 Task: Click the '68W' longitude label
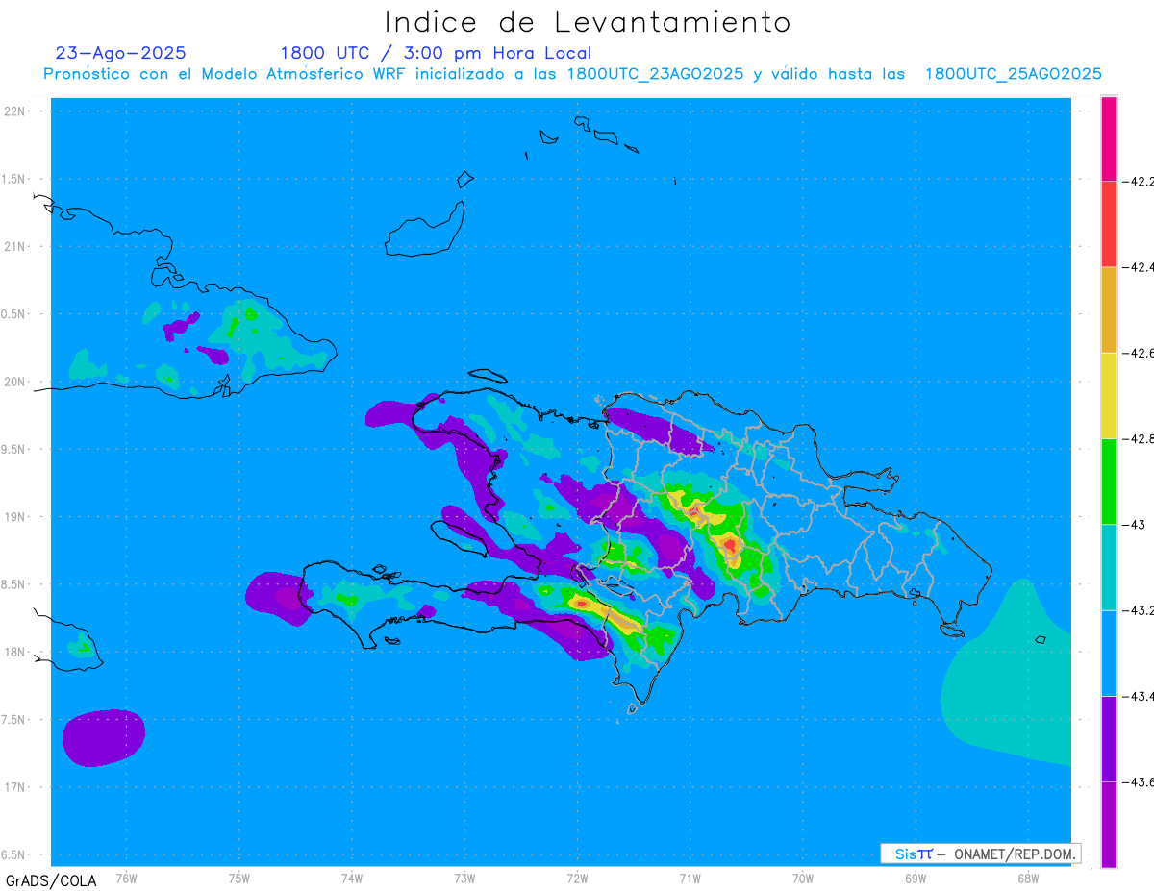click(1028, 878)
